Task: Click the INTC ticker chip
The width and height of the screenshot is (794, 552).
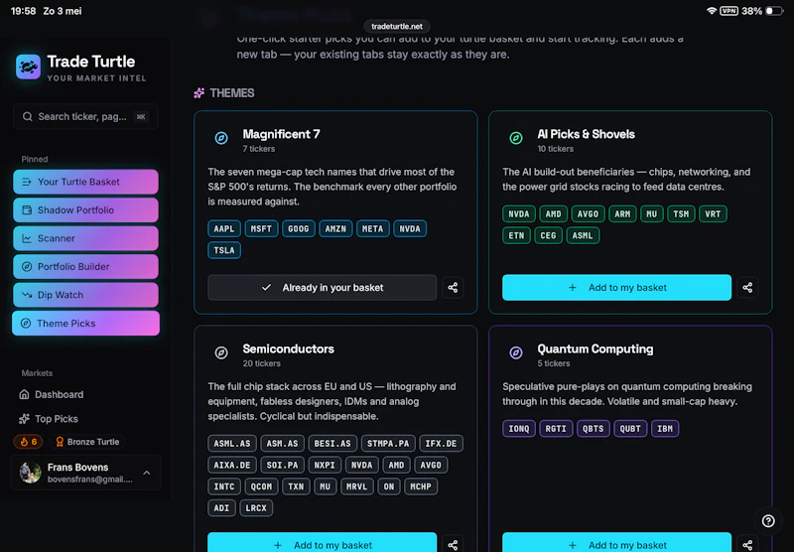Action: [x=224, y=486]
